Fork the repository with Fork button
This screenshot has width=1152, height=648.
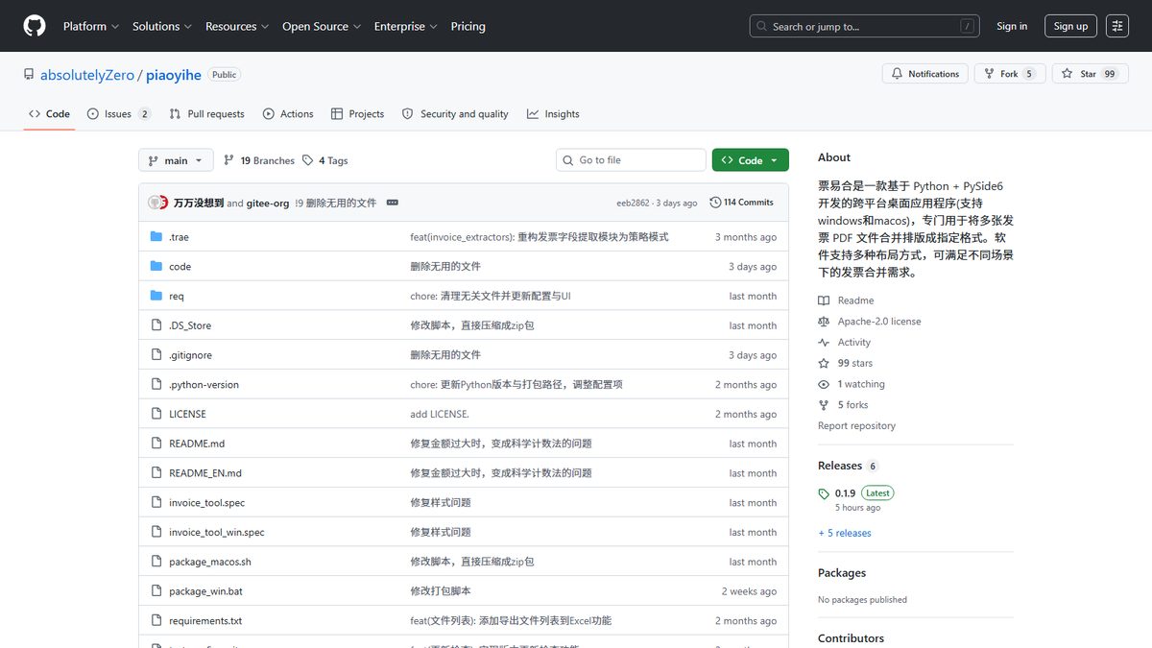click(x=1009, y=74)
